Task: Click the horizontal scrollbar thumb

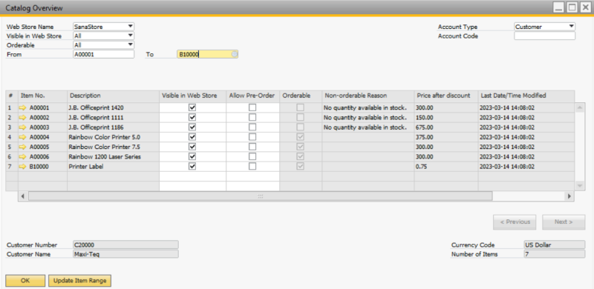Action: [x=261, y=196]
